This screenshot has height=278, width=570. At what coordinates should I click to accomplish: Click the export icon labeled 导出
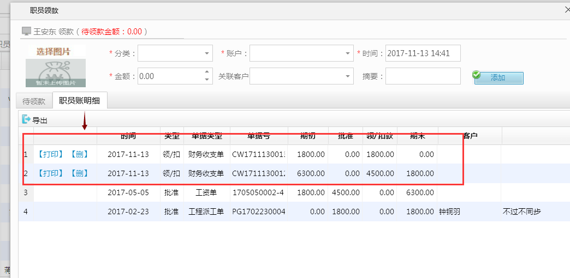pos(34,120)
